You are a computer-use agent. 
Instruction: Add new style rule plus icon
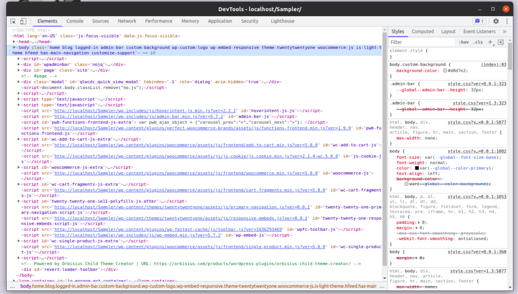click(491, 42)
